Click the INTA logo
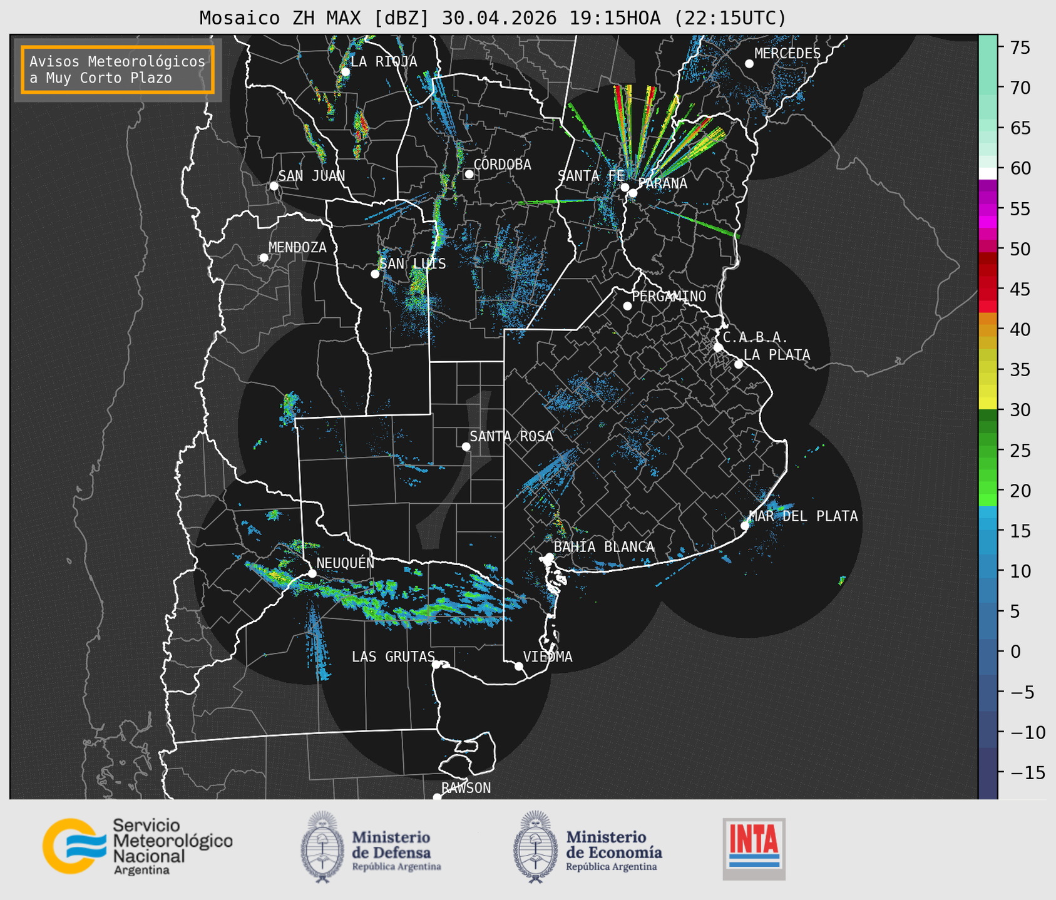Image resolution: width=1056 pixels, height=900 pixels. click(x=754, y=849)
